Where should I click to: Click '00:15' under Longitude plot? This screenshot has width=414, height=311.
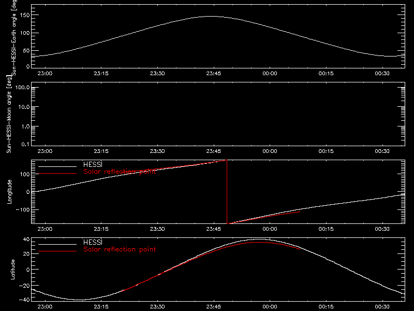[326, 229]
